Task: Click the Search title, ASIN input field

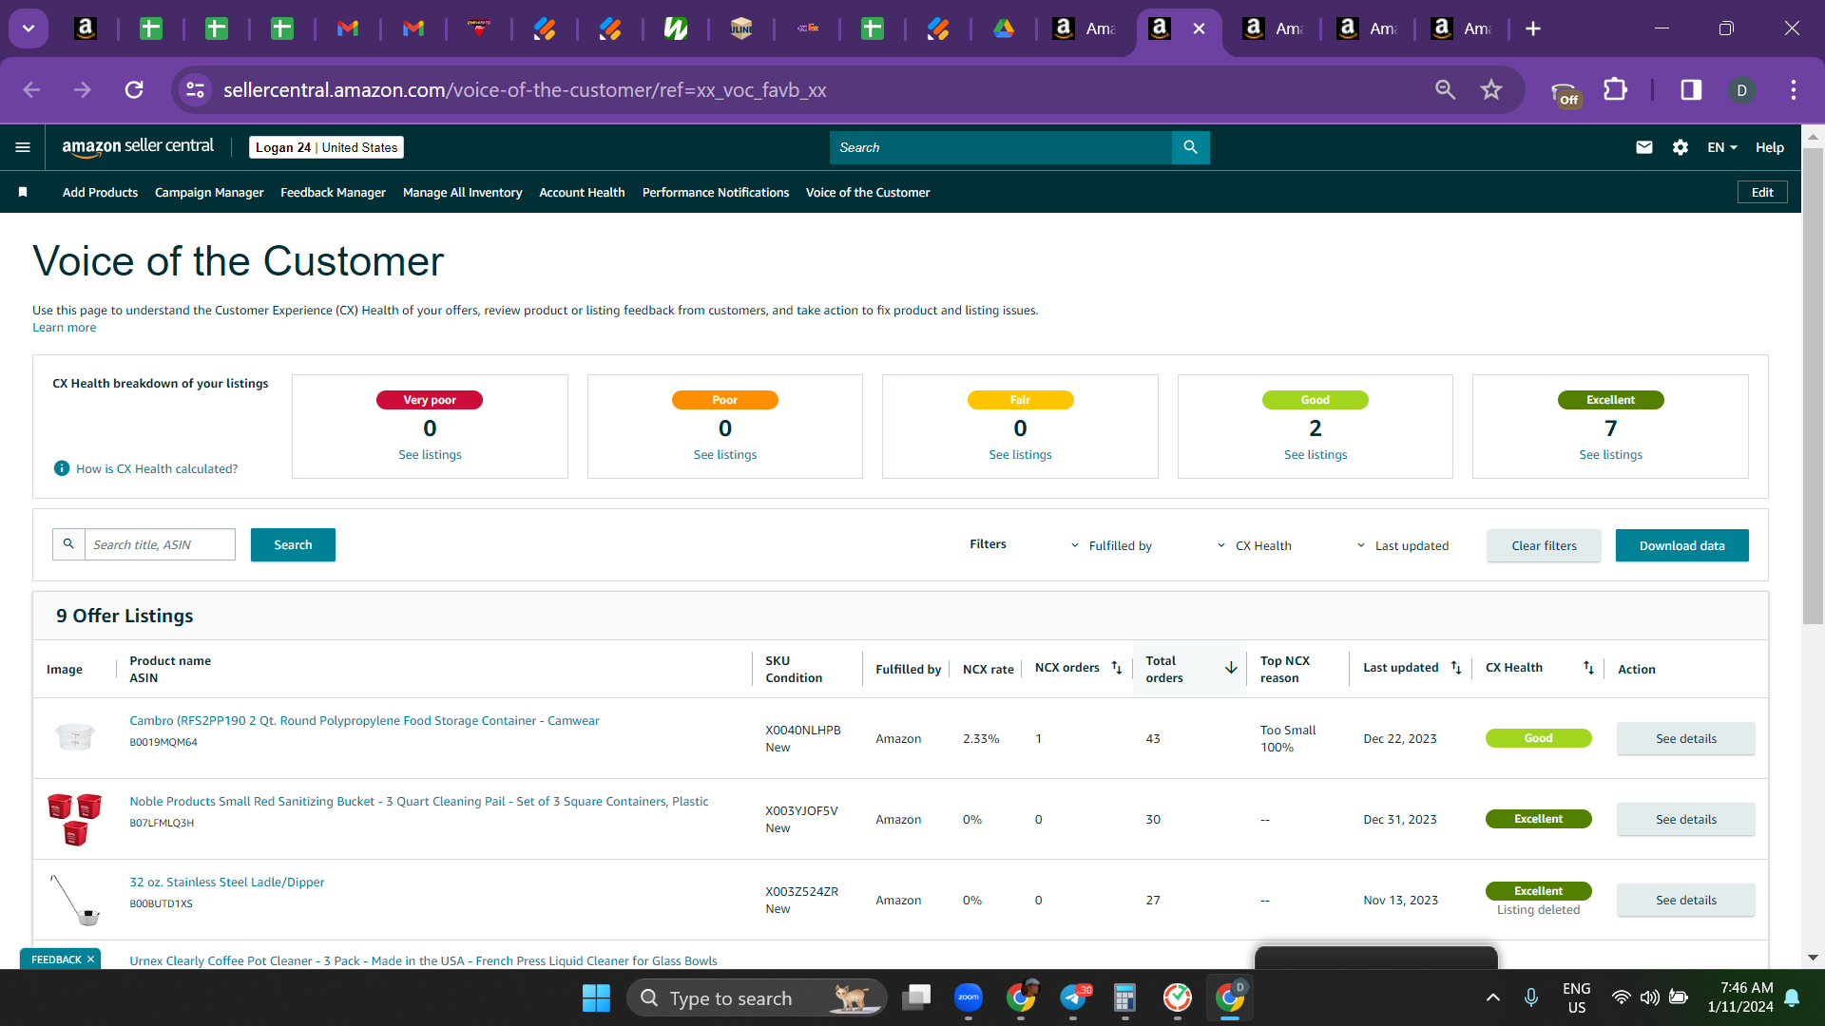Action: pyautogui.click(x=160, y=544)
